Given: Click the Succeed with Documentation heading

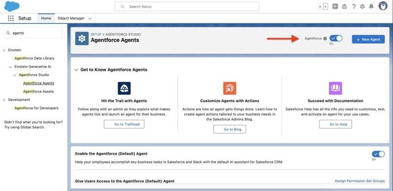Looking at the screenshot, I should point(336,101).
